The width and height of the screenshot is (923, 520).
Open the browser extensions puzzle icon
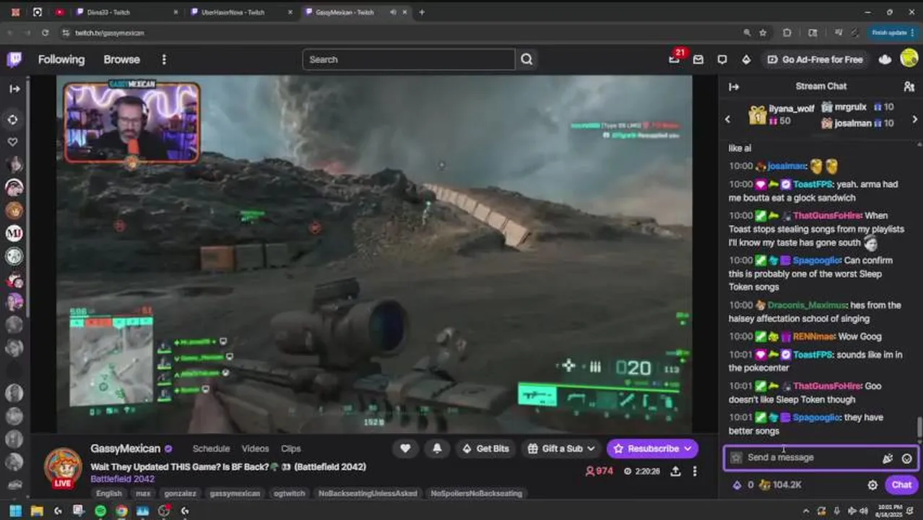(787, 32)
